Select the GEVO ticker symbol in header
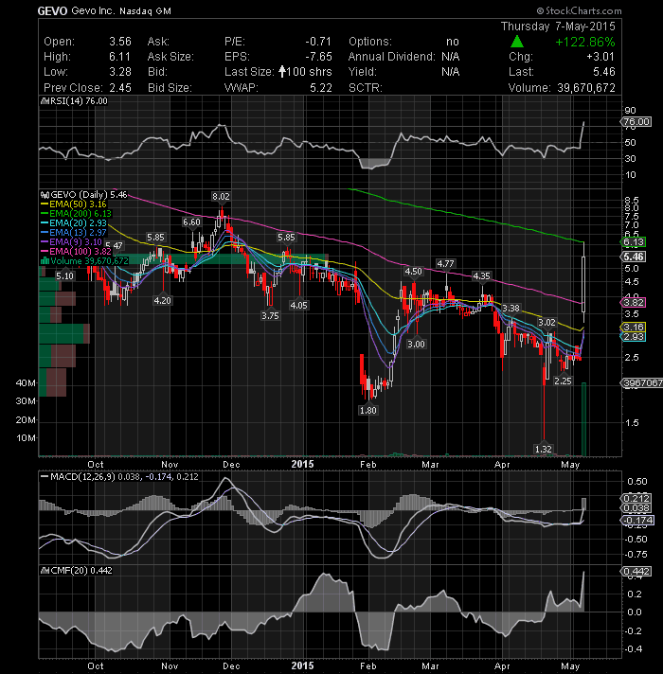663x674 pixels. pyautogui.click(x=52, y=10)
